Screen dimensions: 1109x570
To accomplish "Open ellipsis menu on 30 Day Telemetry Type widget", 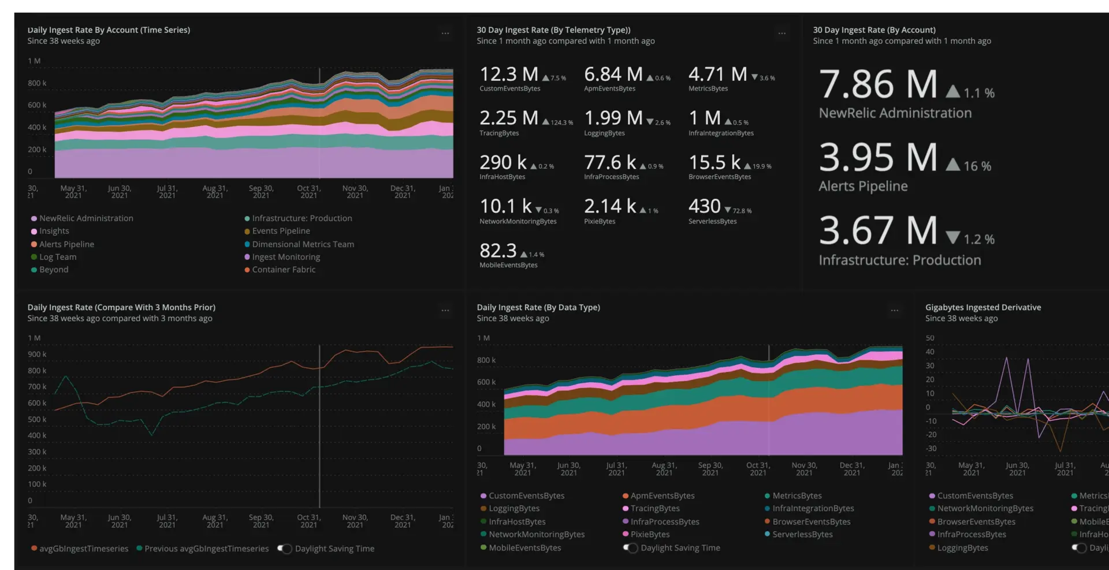I will point(781,33).
